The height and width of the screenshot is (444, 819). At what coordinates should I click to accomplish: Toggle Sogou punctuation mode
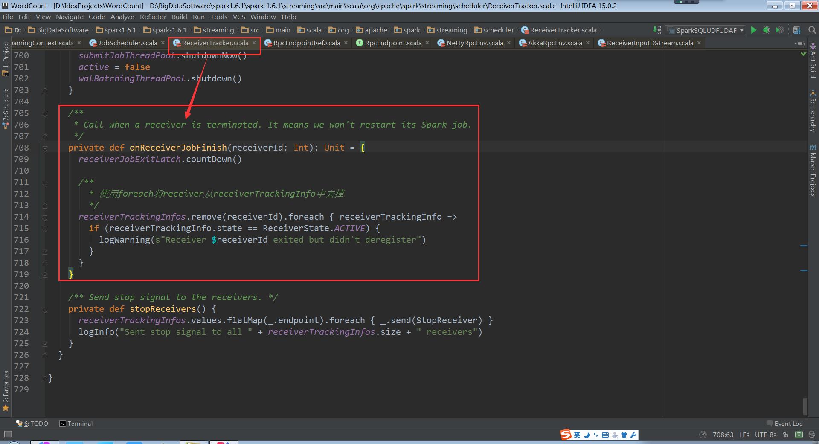pos(596,435)
